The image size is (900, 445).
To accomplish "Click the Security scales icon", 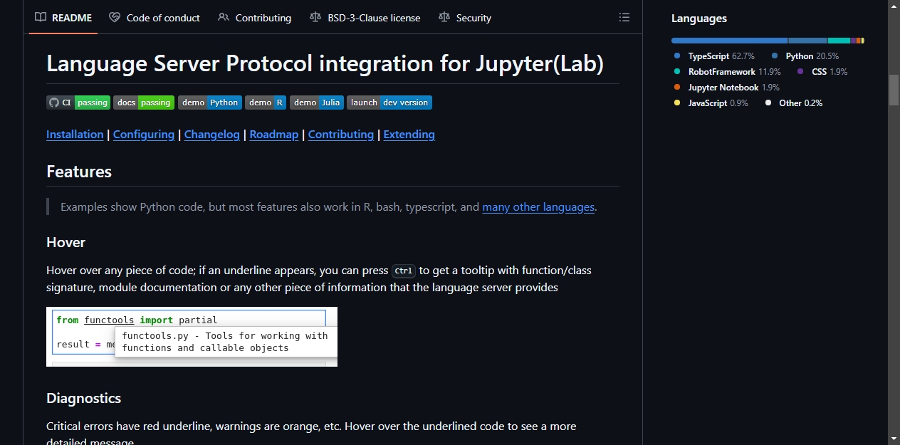I will pyautogui.click(x=444, y=18).
